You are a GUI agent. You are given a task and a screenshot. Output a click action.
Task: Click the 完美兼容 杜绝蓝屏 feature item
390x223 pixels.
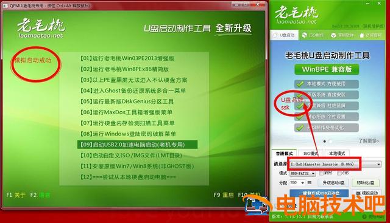tap(327, 106)
